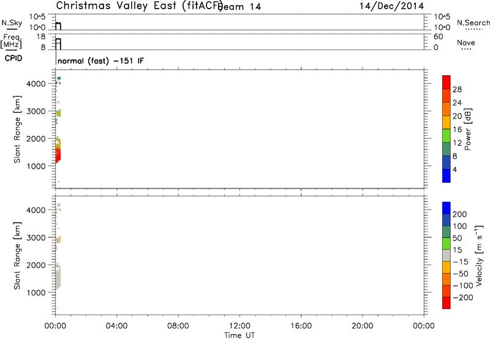Click the 'N.Sky' legend label
The width and height of the screenshot is (490, 339).
tap(12, 23)
